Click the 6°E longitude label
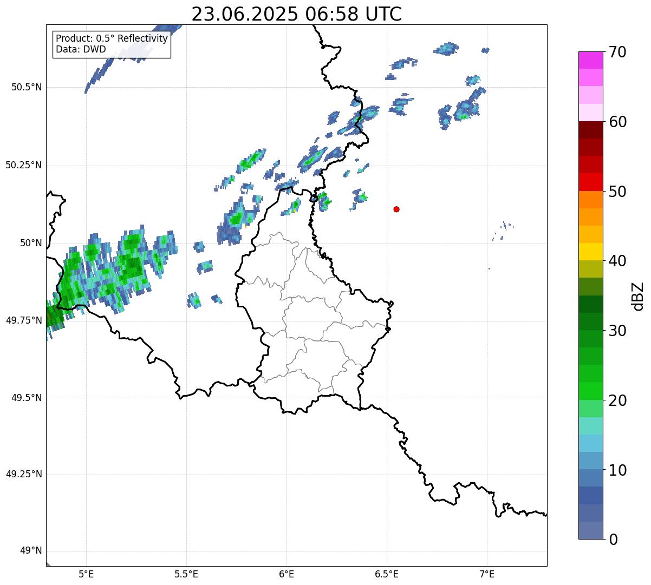This screenshot has height=585, width=651. pyautogui.click(x=287, y=574)
